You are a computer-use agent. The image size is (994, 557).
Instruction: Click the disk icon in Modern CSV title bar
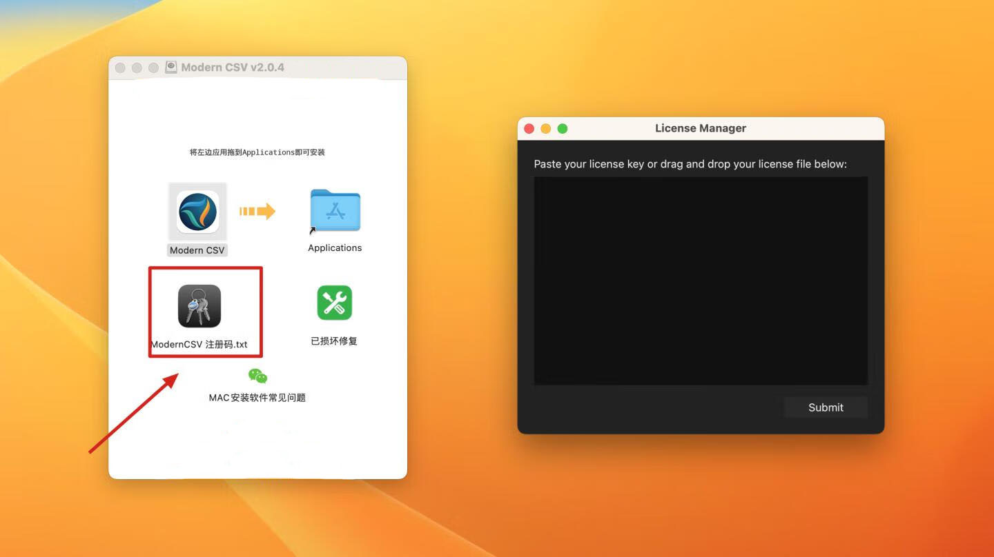tap(170, 68)
